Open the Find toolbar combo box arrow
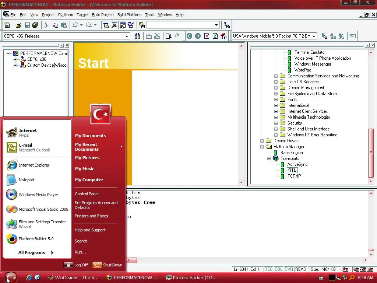This screenshot has width=377, height=283. point(216,25)
